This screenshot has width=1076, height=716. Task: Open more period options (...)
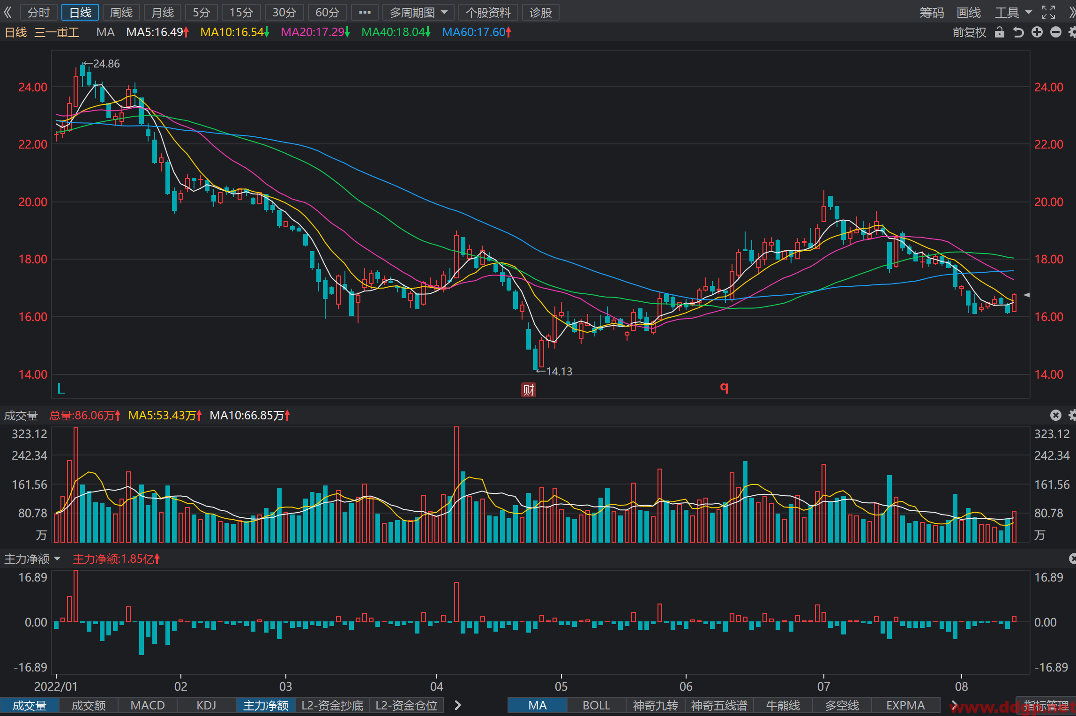pyautogui.click(x=365, y=12)
